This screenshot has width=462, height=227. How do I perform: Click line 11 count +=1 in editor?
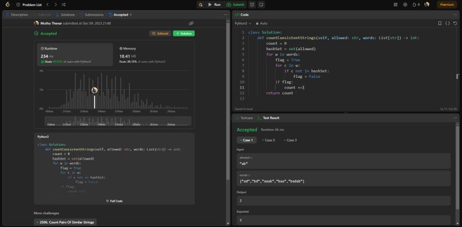(294, 88)
